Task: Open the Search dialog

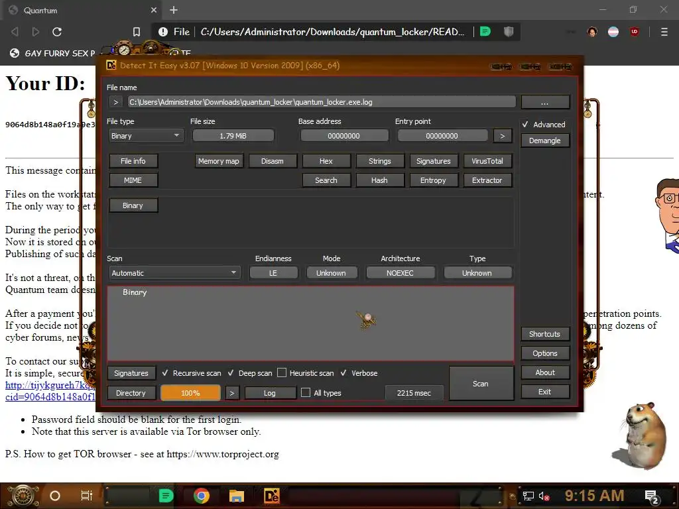Action: 326,180
